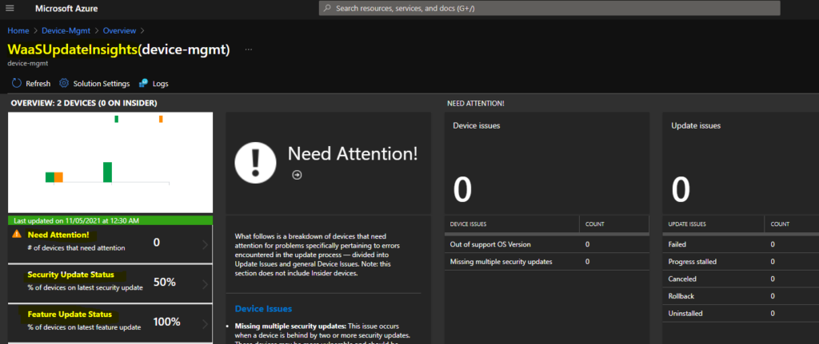
Task: Click the 100% feature update value
Action: (x=166, y=322)
